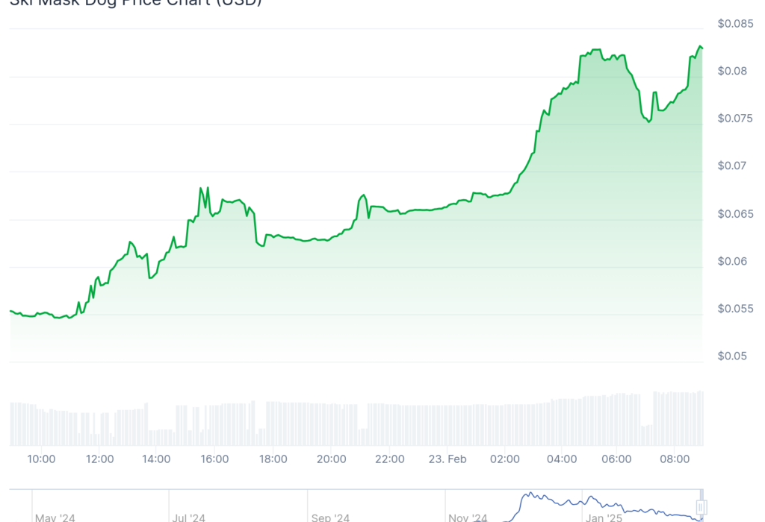
Task: Click the 04:00 time axis label
Action: pos(562,459)
